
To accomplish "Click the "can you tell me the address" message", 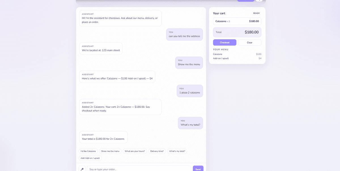I will point(184,34).
